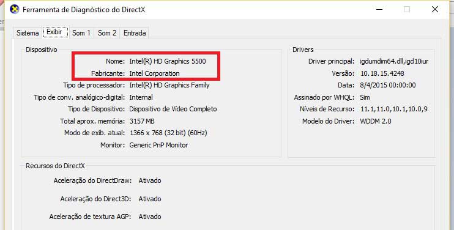Screen dimensions: 454x230
Task: Click the driver version '10.18.15.4248'
Action: pyautogui.click(x=382, y=73)
